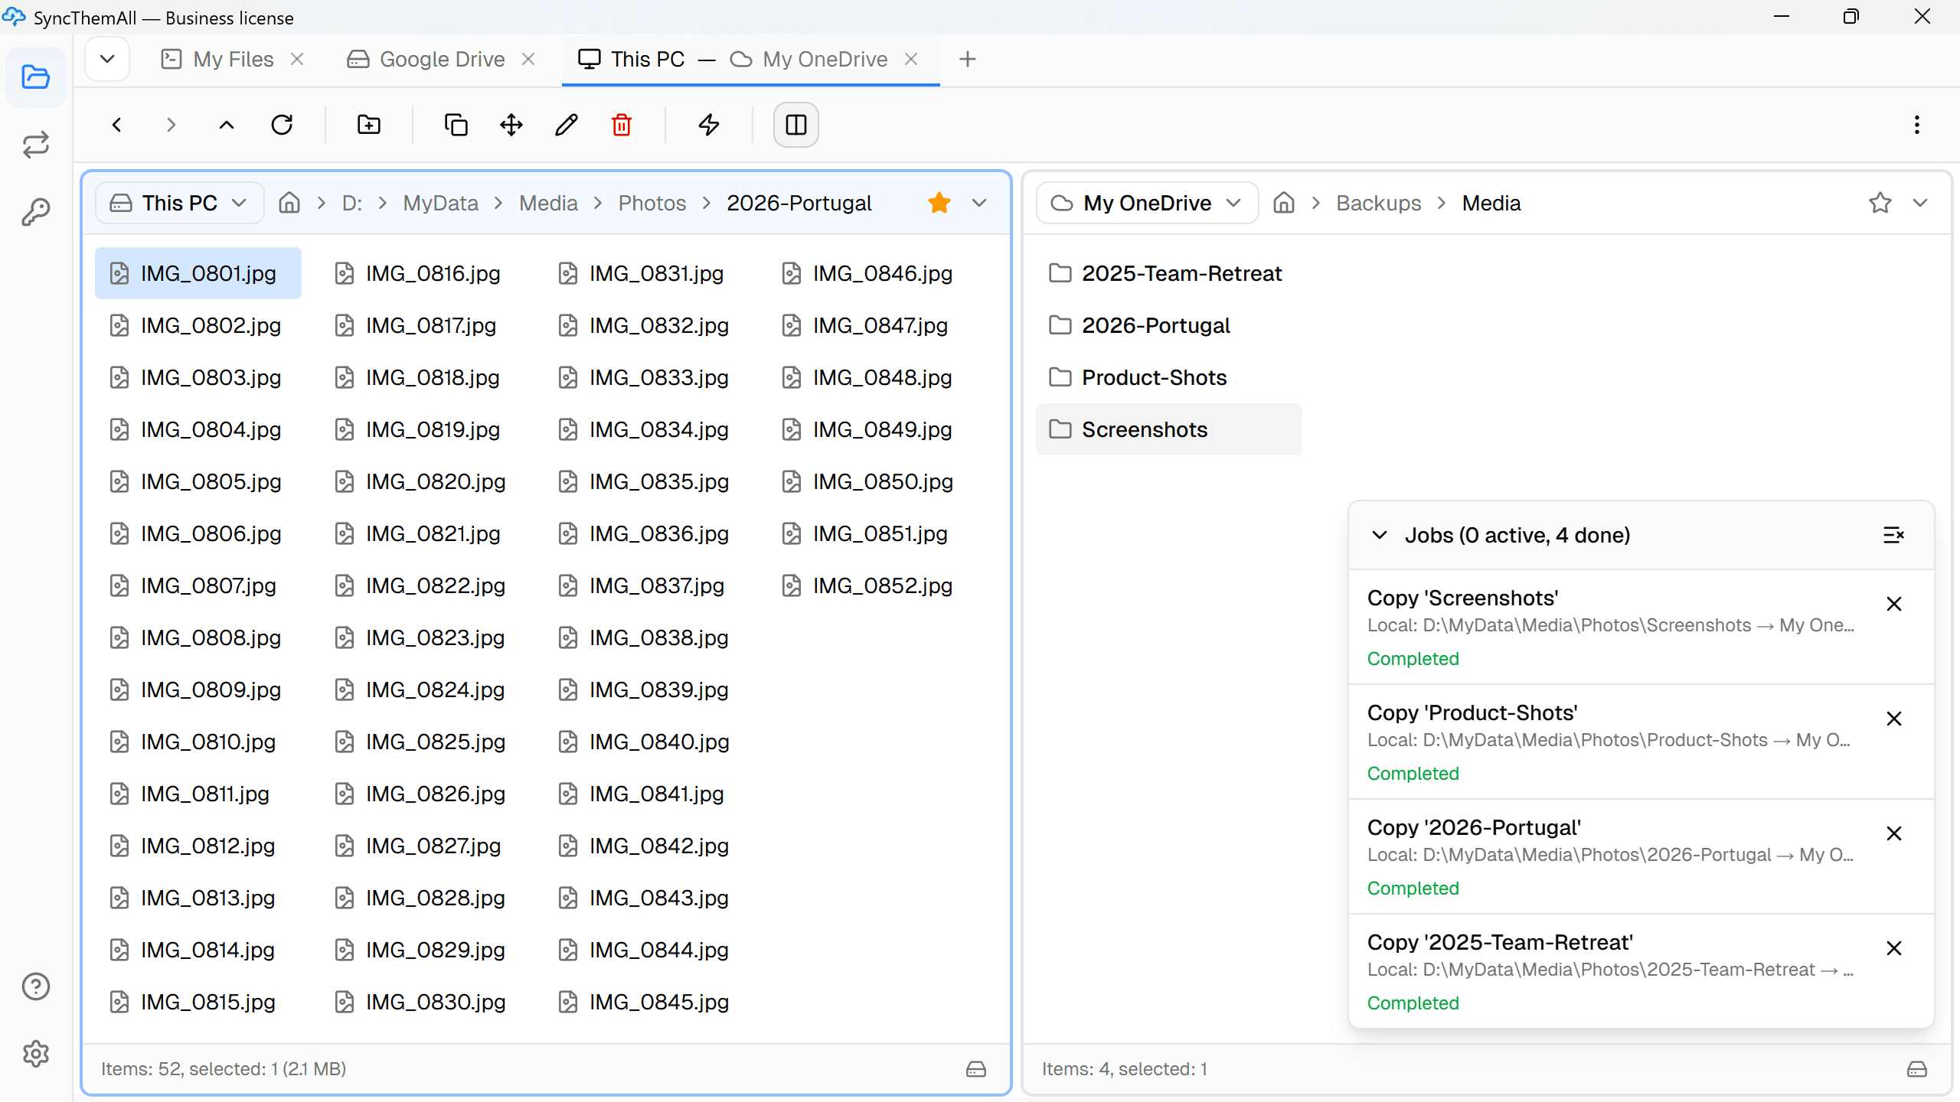
Task: Select the Screenshots folder
Action: 1168,429
